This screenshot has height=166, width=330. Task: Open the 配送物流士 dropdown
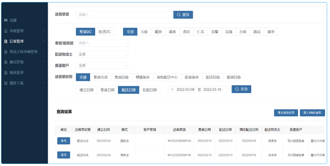(102, 54)
